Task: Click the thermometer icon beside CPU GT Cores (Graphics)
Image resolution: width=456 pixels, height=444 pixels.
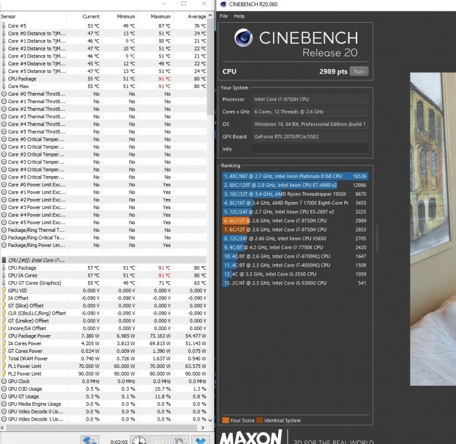Action: [4, 282]
